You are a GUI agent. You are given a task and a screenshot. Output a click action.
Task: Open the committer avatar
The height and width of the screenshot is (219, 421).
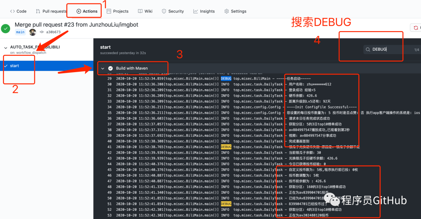(33, 32)
